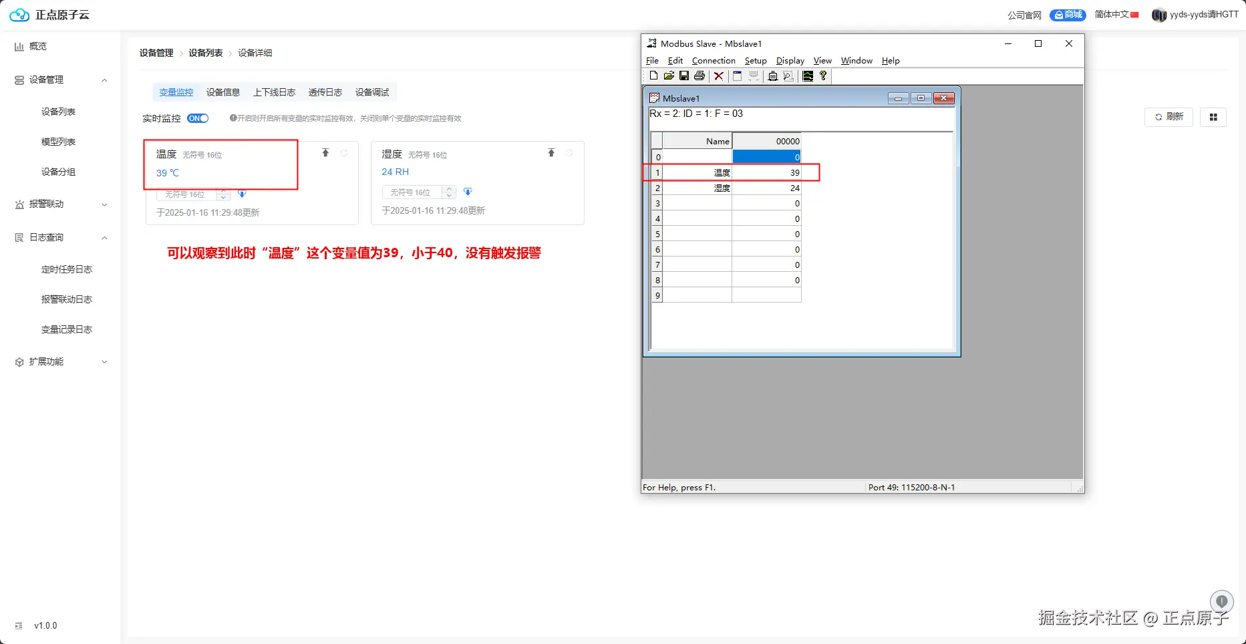The image size is (1246, 644).
Task: Open 简体中文 language selector
Action: 1116,15
